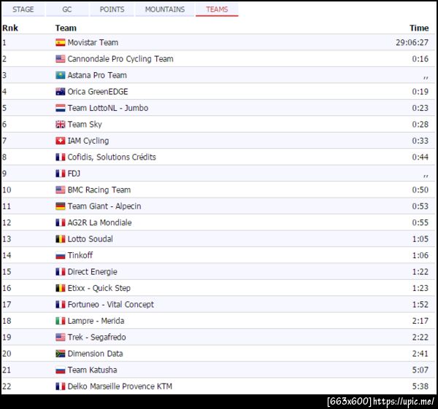Viewport: 438px width, 409px height.
Task: Click the 29:06:27 time for Movistar
Action: [412, 42]
